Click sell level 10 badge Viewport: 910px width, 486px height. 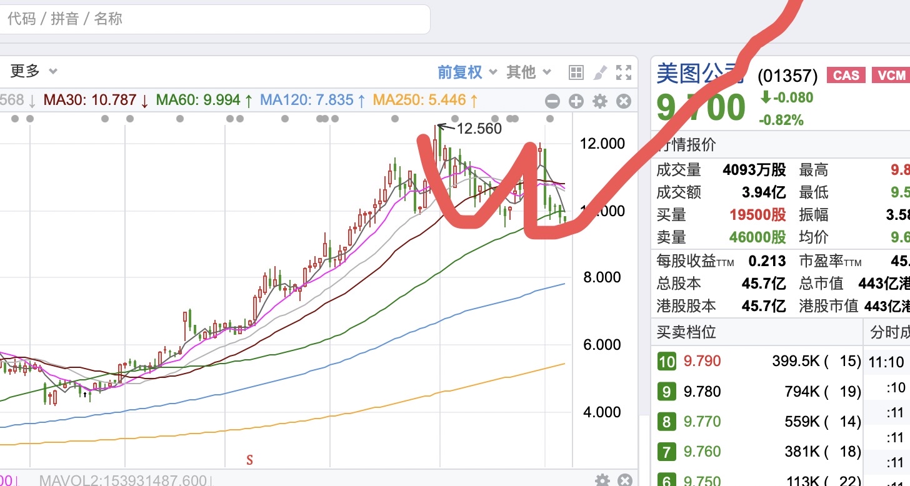(x=667, y=361)
